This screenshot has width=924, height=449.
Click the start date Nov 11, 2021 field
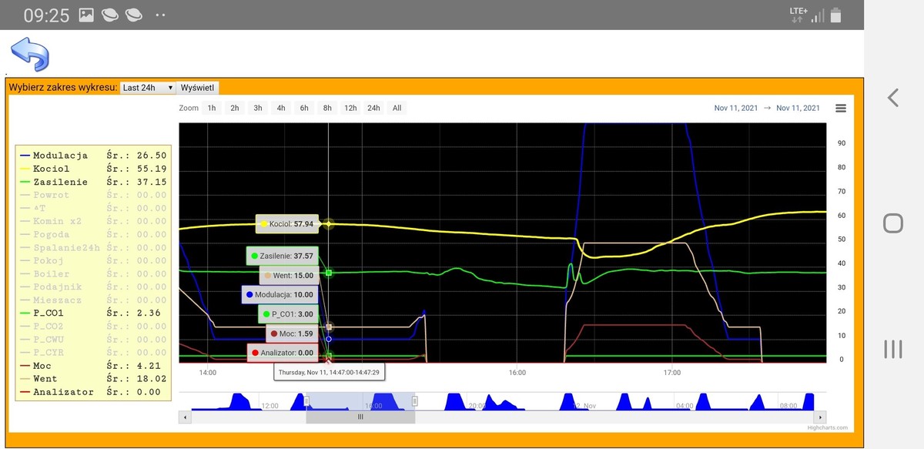pyautogui.click(x=735, y=109)
